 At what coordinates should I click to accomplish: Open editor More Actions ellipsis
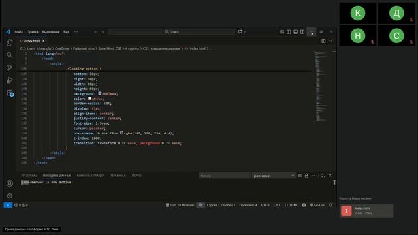(330, 41)
